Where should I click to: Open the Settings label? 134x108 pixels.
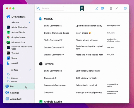click(x=15, y=93)
